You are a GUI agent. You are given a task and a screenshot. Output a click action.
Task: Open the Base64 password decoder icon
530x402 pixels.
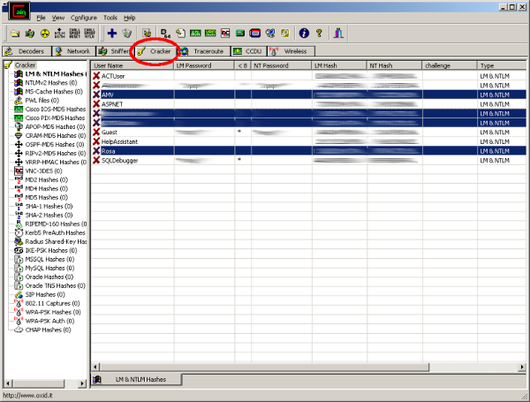(165, 34)
